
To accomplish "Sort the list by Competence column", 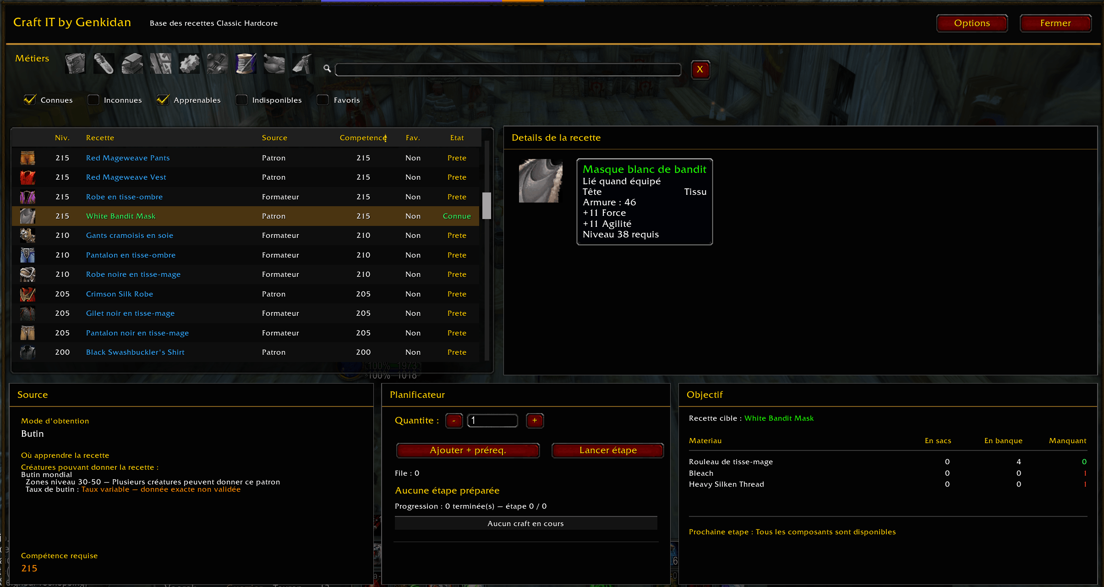I will click(363, 138).
